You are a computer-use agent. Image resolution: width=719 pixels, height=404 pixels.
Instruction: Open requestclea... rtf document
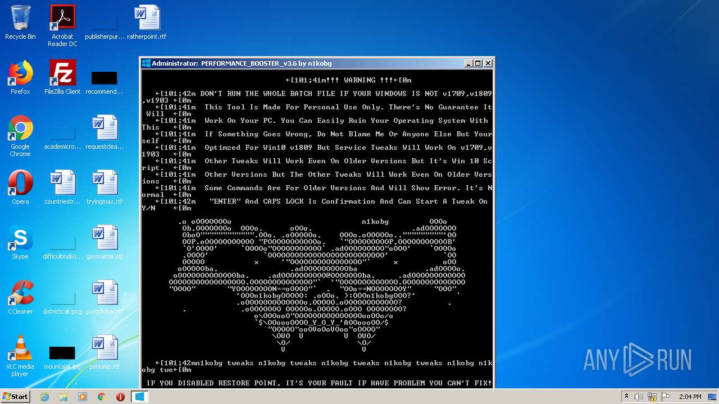click(104, 132)
